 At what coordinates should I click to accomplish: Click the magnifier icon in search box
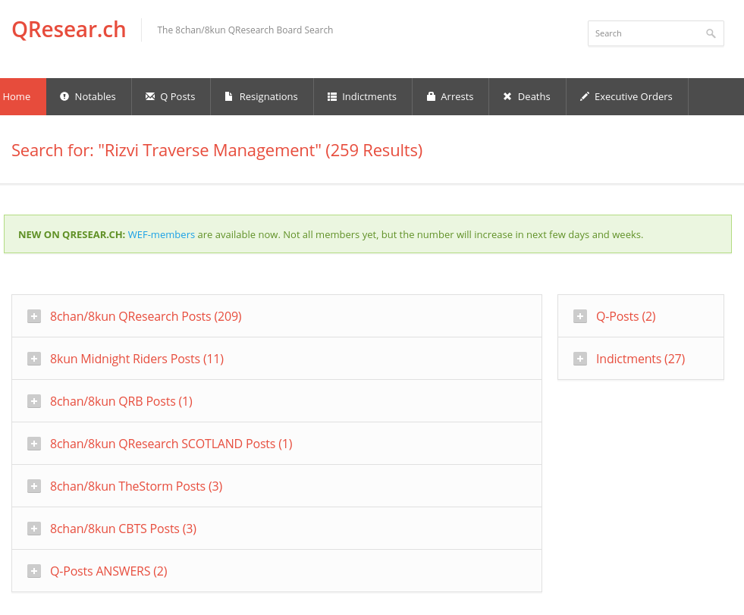(711, 33)
